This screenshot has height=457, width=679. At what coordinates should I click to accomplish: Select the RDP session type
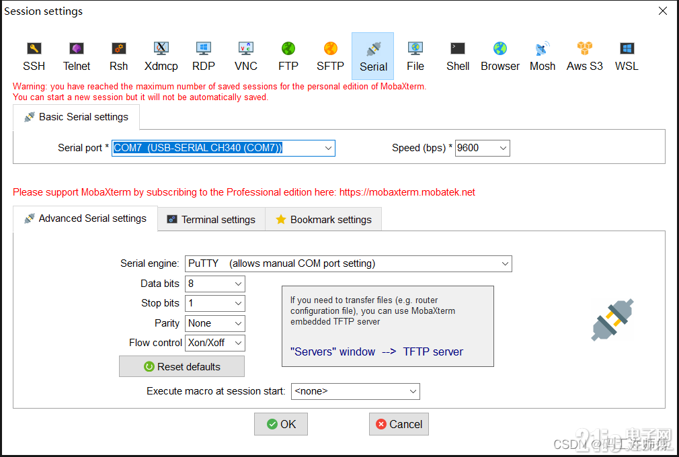click(x=203, y=56)
